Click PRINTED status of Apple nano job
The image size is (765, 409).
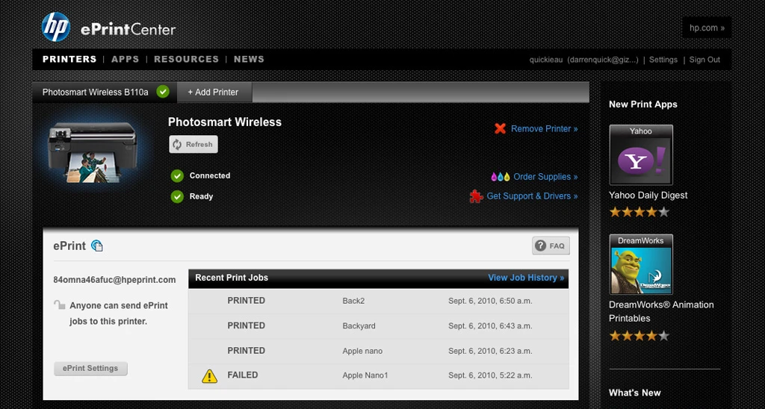pyautogui.click(x=247, y=351)
